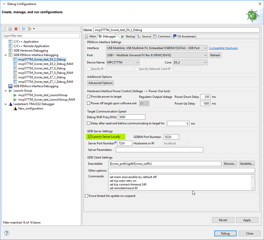Select C/C++ Remote Application icon entry
Image resolution: width=264 pixels, height=240 pixels.
(x=11, y=46)
